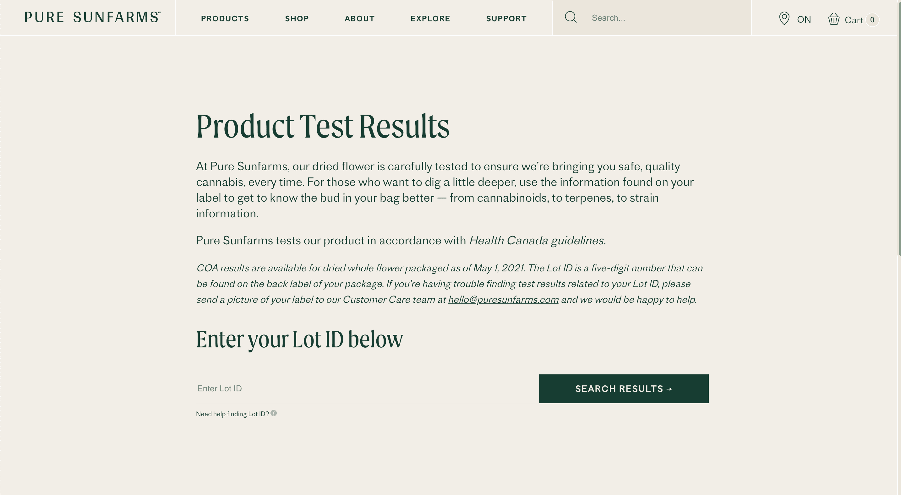Open the Support menu
The height and width of the screenshot is (495, 901).
coord(506,19)
